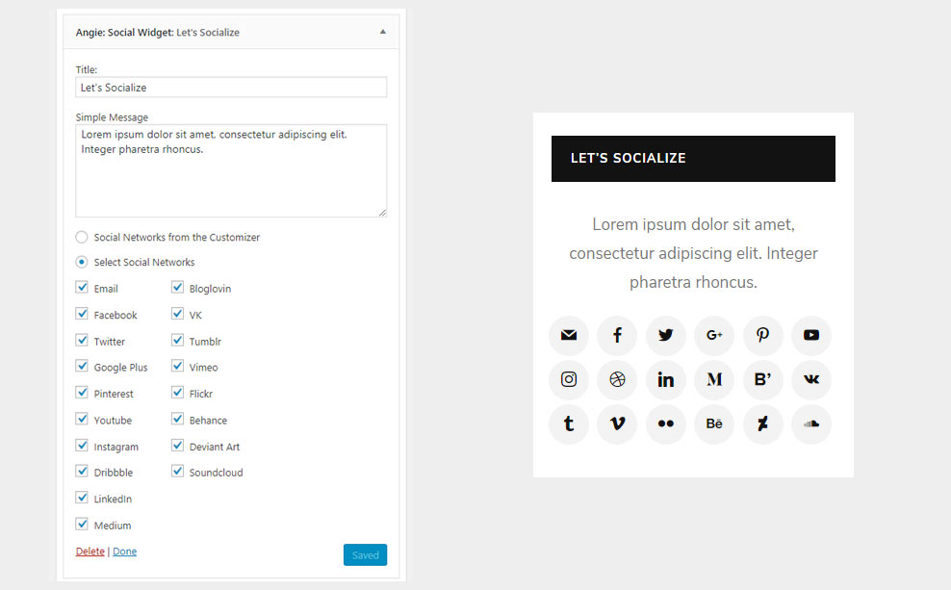Image resolution: width=951 pixels, height=590 pixels.
Task: Click the YouTube play icon
Action: [810, 335]
